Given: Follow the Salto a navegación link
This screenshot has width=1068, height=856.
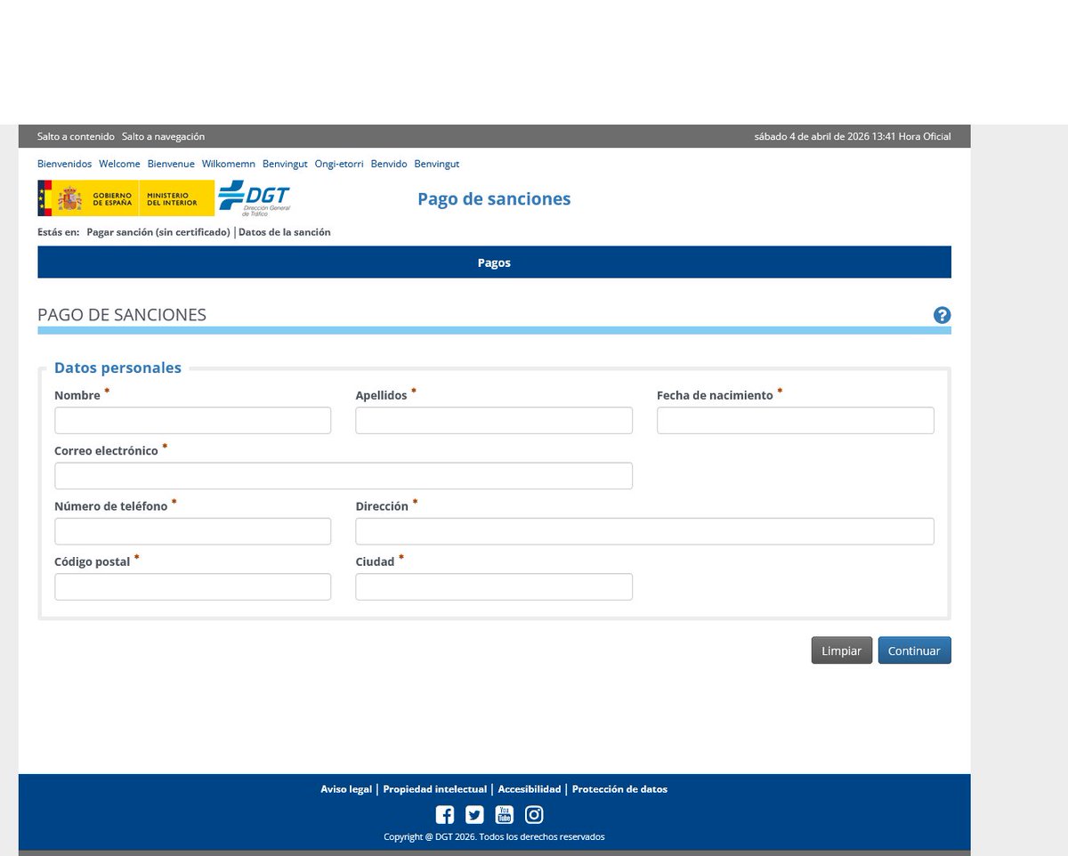Looking at the screenshot, I should [163, 136].
